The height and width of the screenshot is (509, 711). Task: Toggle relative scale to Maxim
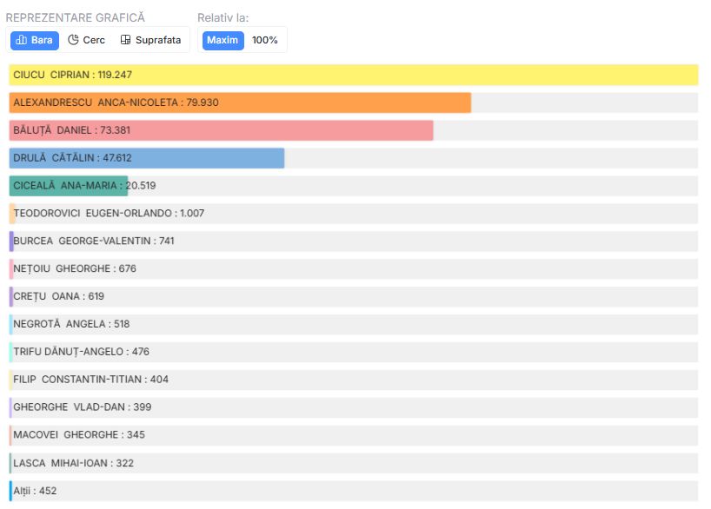223,40
